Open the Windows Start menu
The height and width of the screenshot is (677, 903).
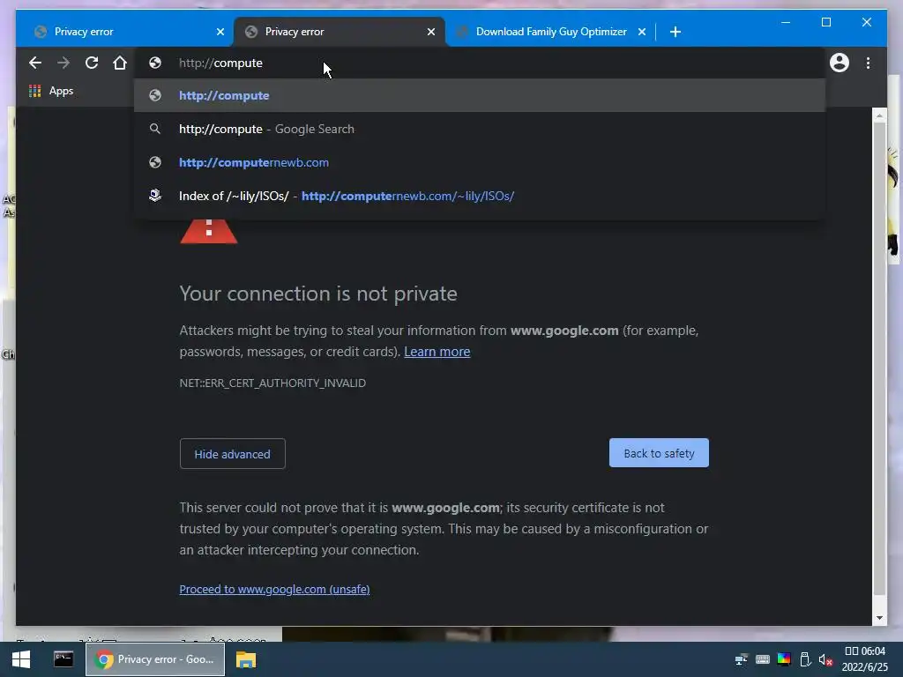[21, 659]
